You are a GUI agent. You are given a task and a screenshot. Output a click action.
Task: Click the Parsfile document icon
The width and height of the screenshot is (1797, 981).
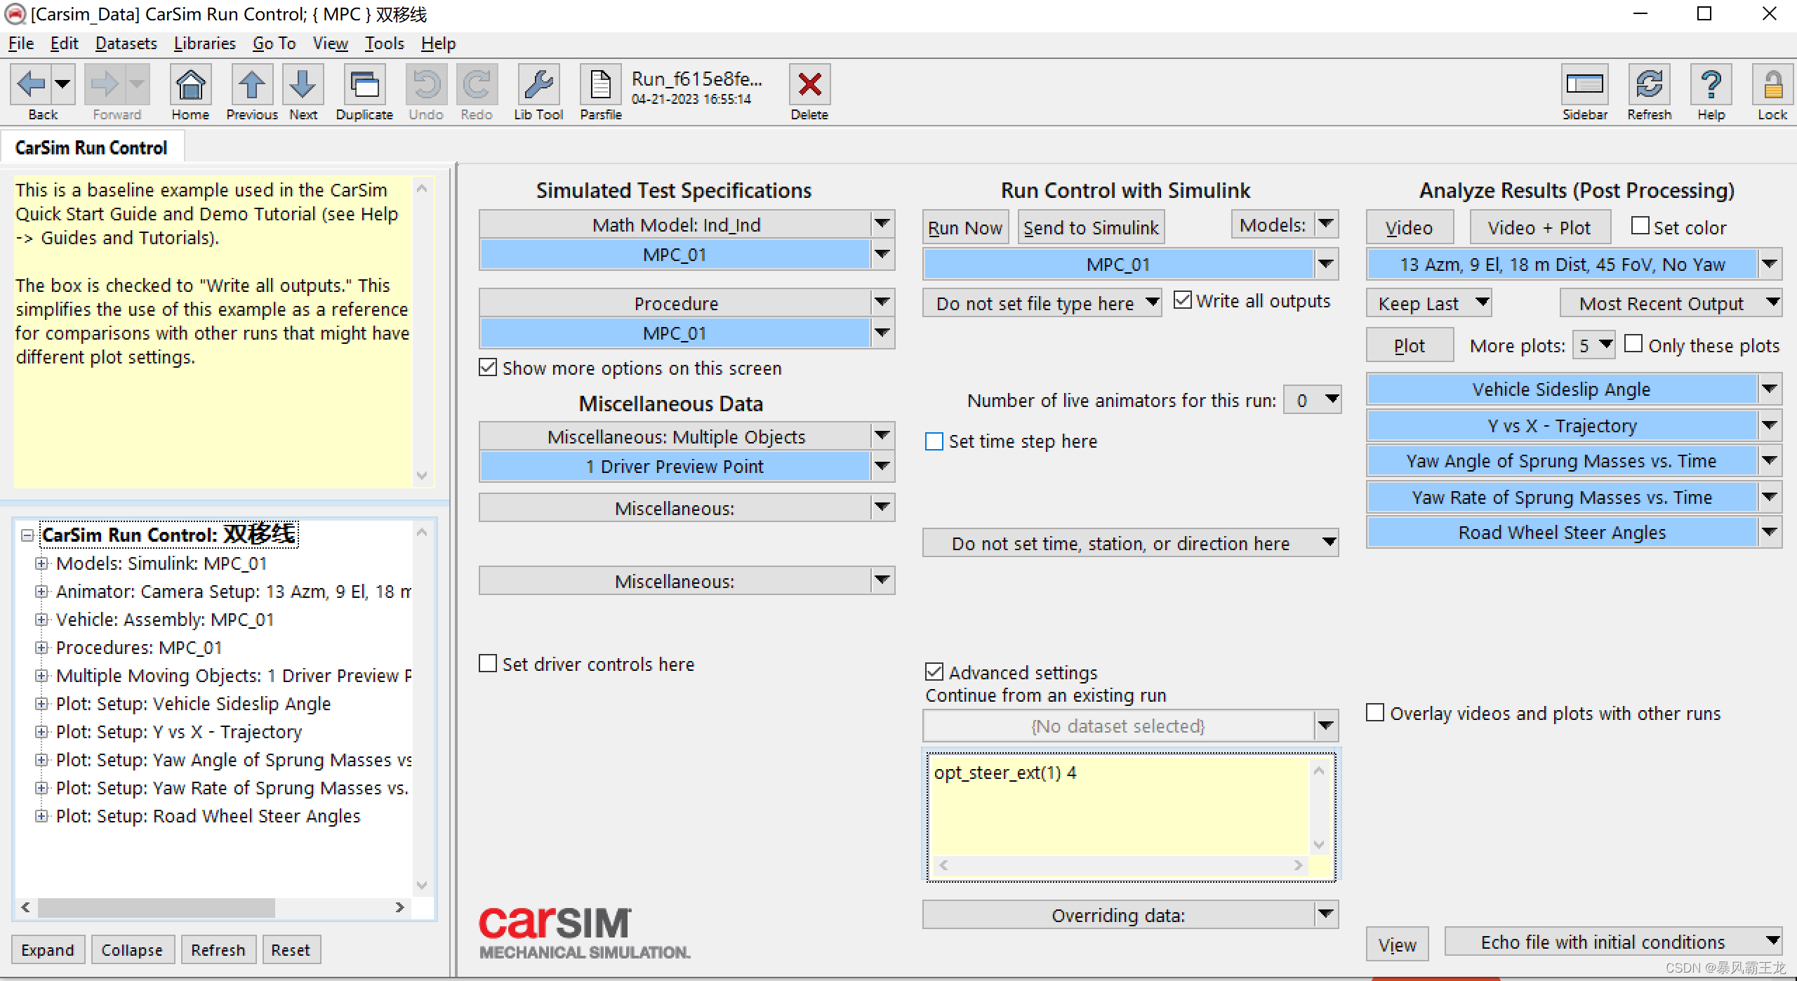[600, 86]
